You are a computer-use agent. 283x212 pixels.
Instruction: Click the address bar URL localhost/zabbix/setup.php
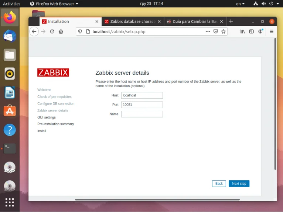pos(119,32)
